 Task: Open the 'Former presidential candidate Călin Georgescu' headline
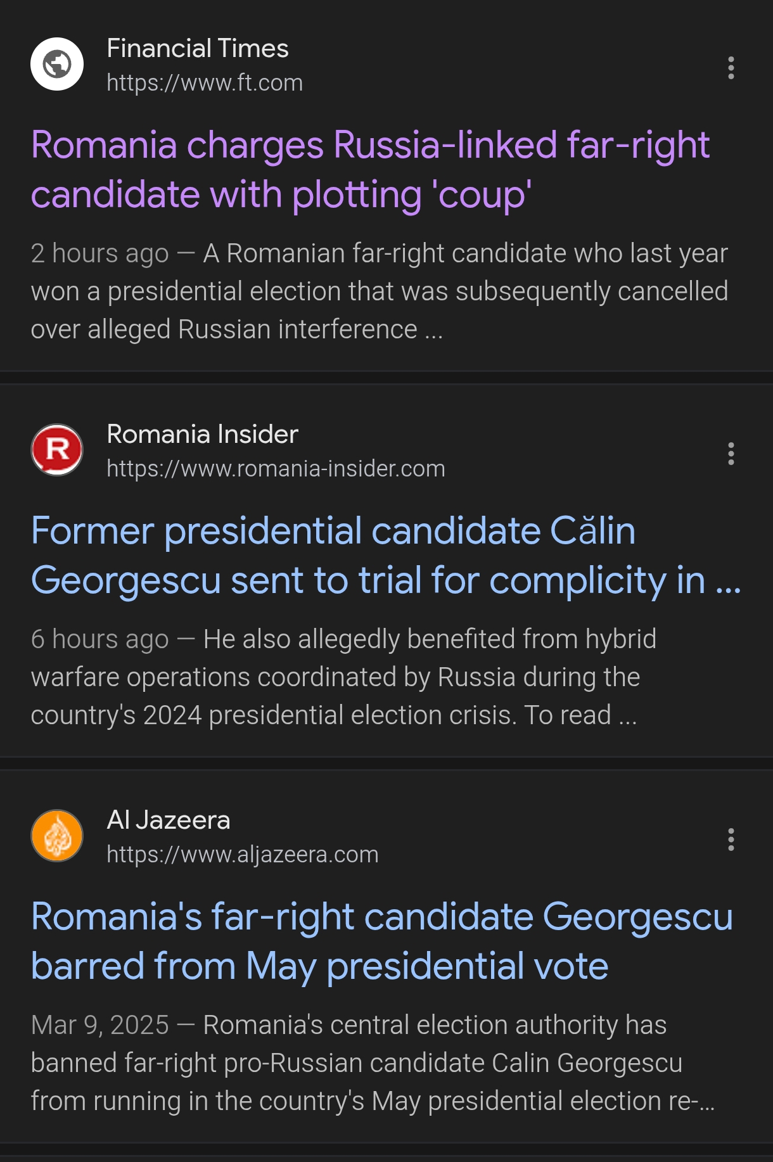tap(385, 555)
